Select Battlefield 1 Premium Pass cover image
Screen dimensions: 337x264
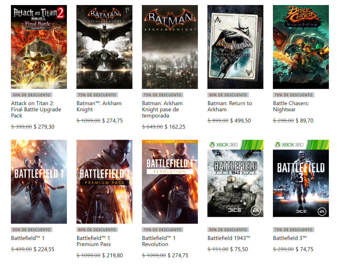pos(104,182)
